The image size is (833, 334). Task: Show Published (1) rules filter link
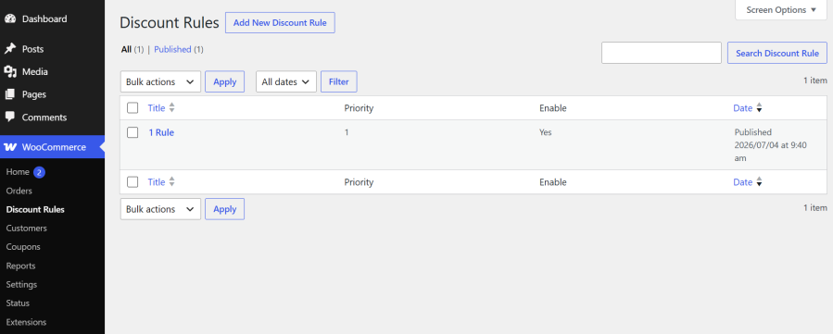click(179, 49)
